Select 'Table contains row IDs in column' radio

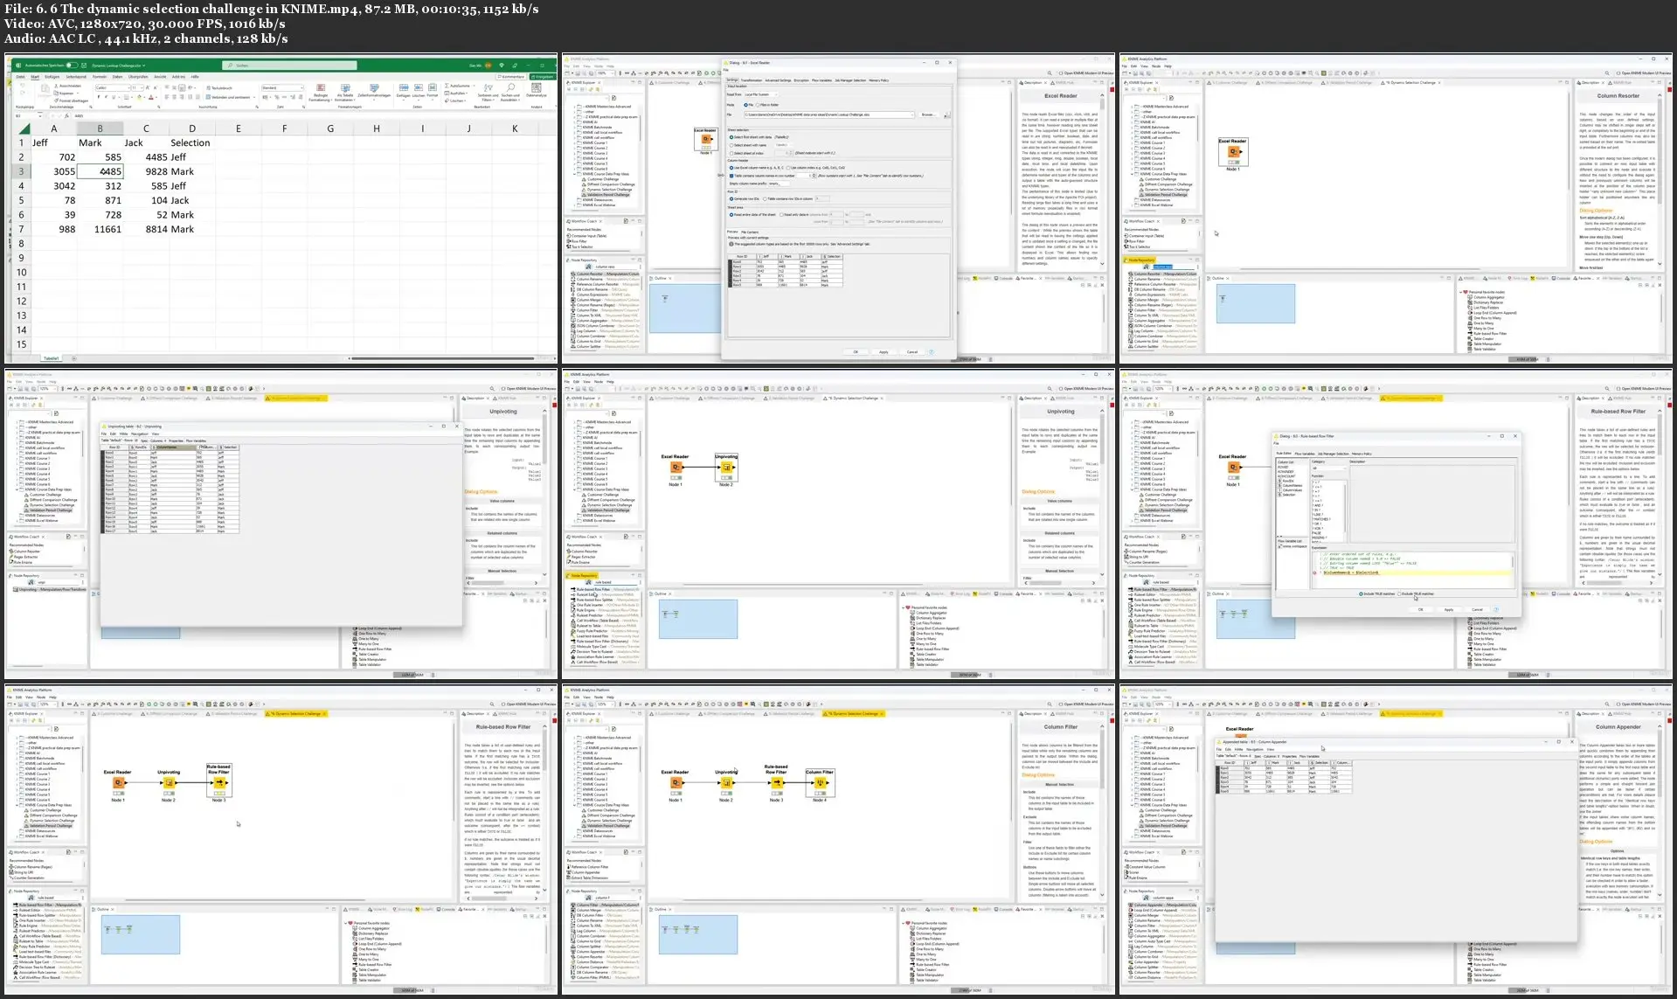765,199
